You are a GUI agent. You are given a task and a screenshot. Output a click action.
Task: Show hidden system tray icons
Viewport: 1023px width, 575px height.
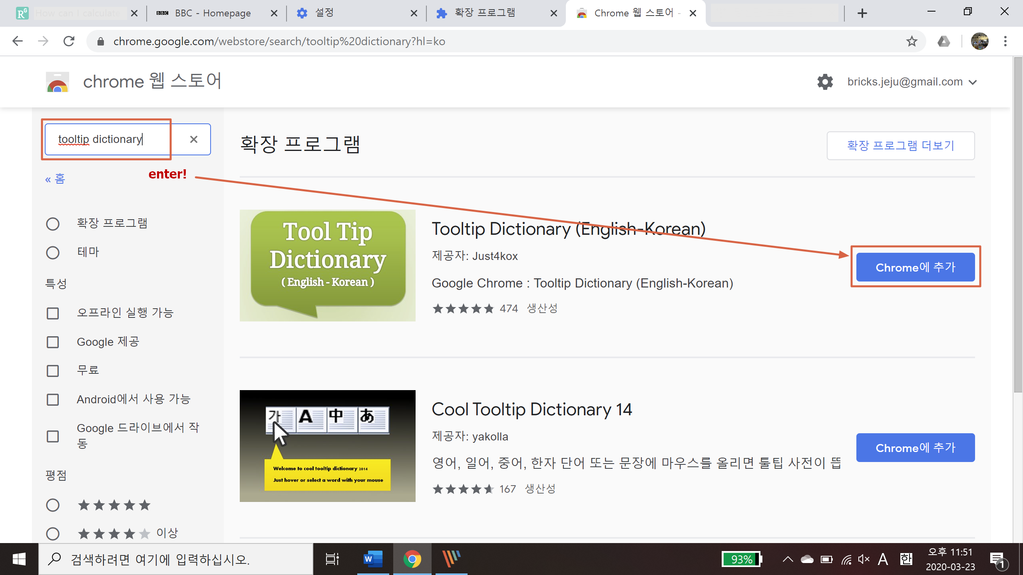click(788, 559)
